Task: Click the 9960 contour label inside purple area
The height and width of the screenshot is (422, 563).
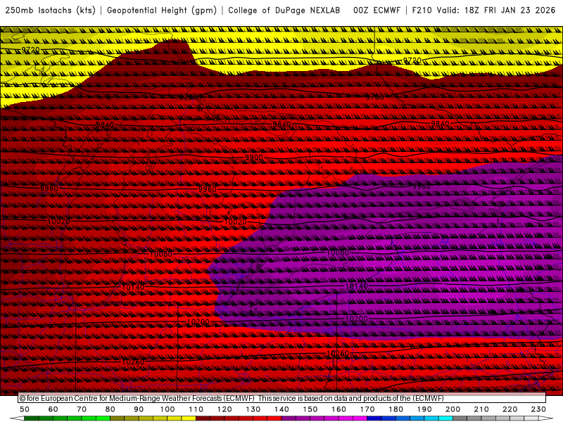Action: point(421,186)
